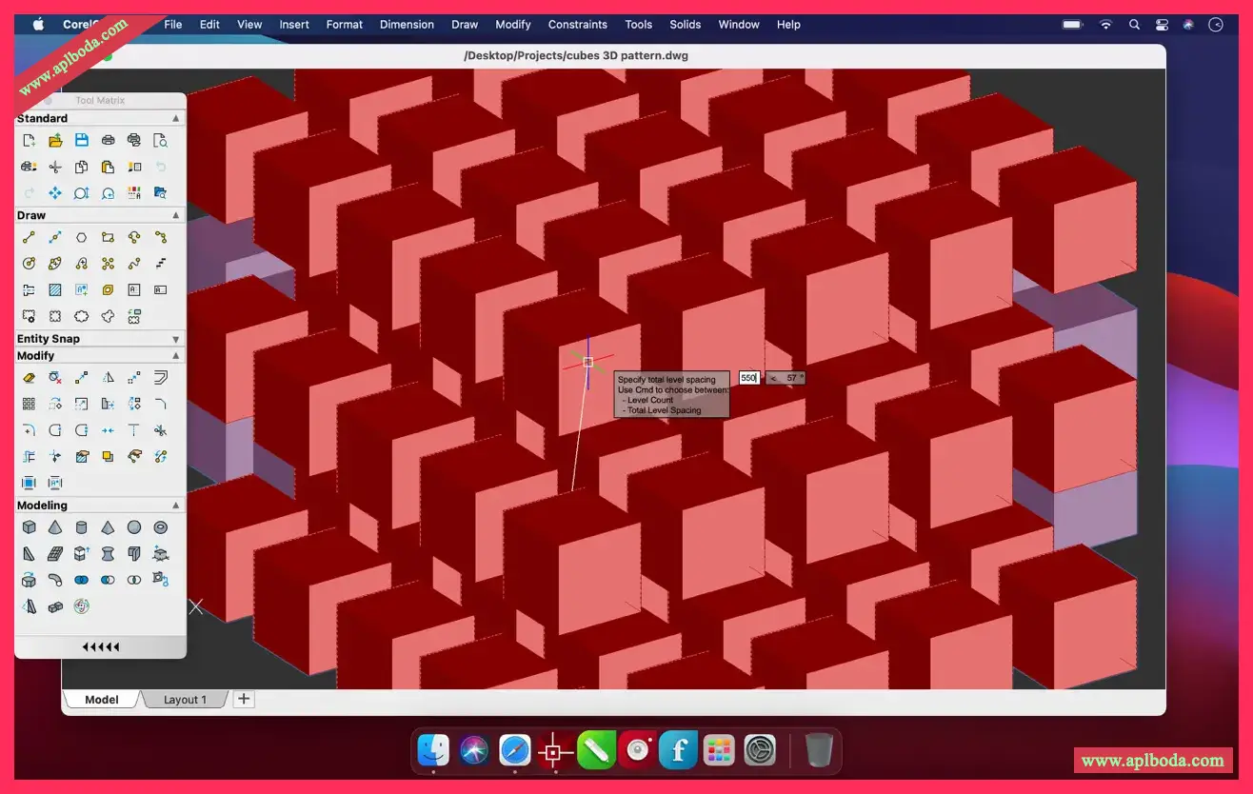Pick the Hatch tool icon
Screen dimensions: 1253x794
(55, 289)
